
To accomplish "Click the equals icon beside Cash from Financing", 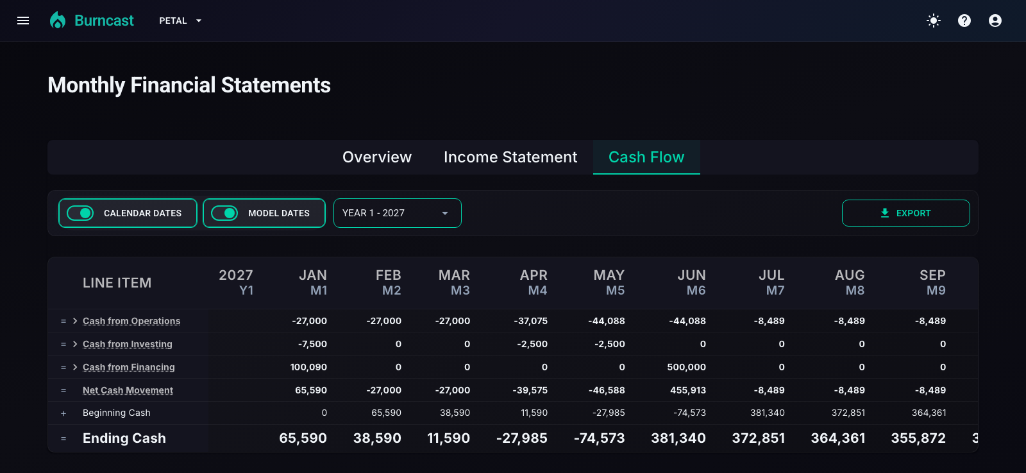I will point(63,367).
